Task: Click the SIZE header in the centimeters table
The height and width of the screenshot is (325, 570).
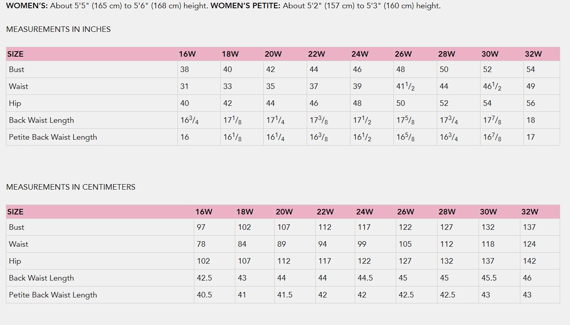Action: pyautogui.click(x=15, y=212)
